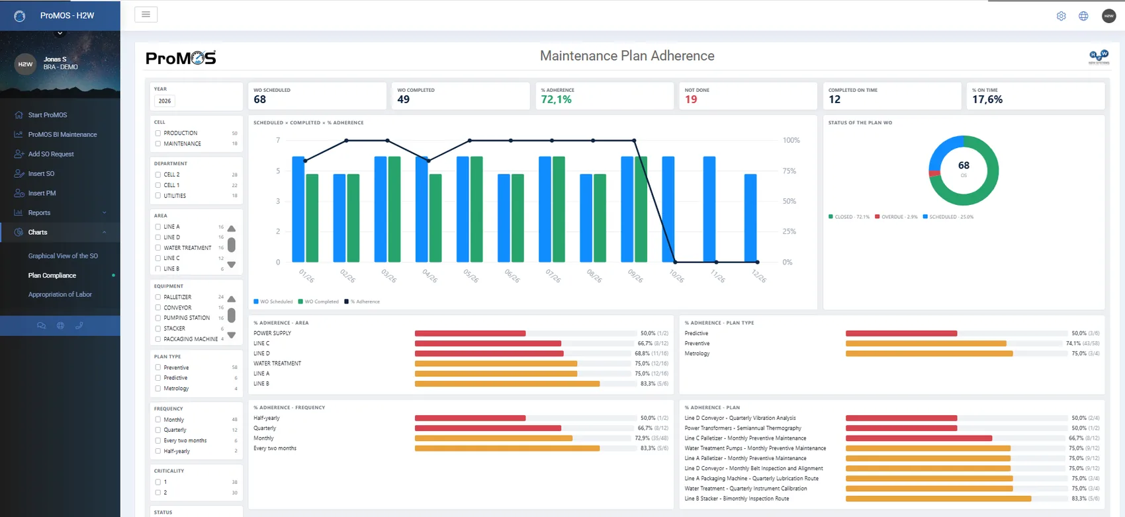Click the ProMOS gauge logo beside ProMOS - H2W

point(19,16)
